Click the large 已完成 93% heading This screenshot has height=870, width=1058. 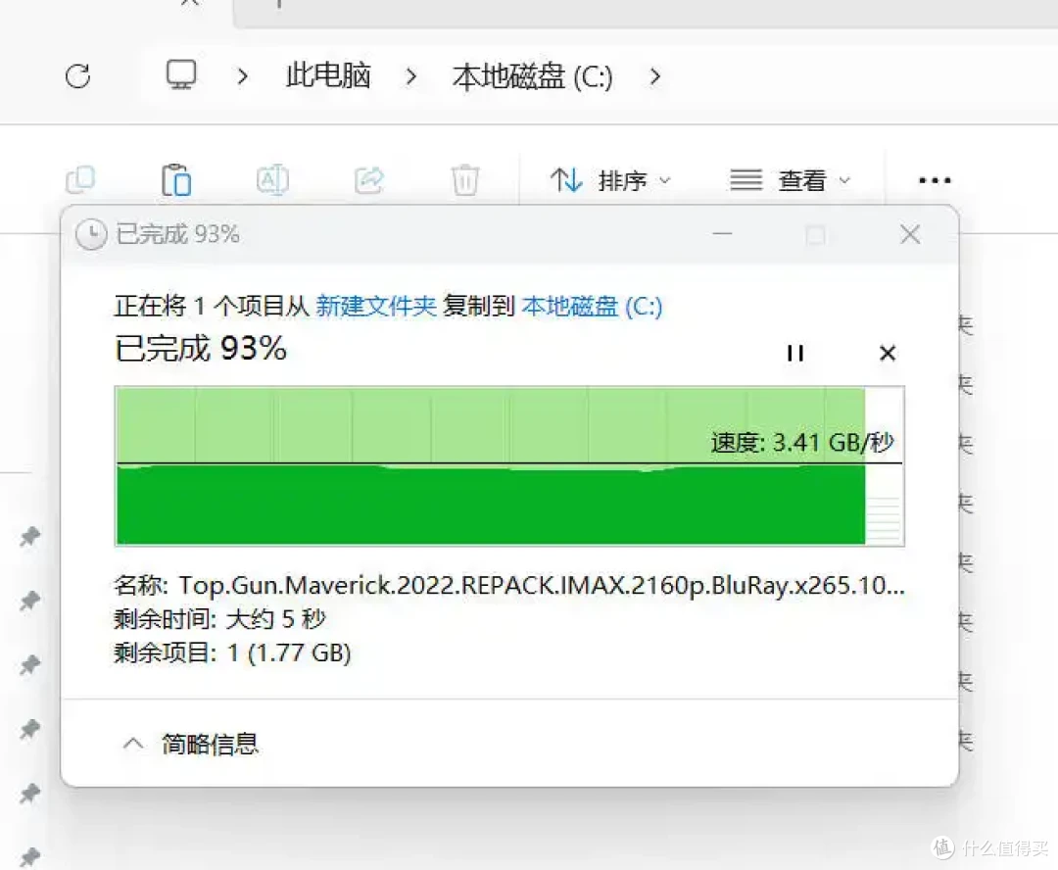point(201,348)
